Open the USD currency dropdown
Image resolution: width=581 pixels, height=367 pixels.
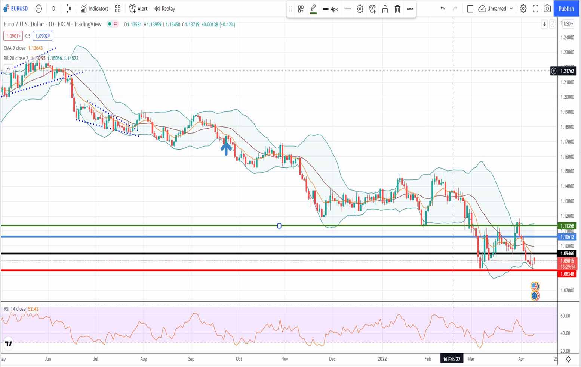[568, 24]
